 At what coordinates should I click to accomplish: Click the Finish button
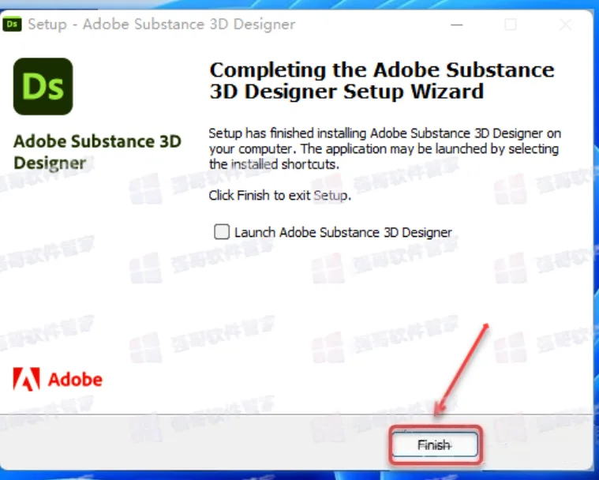pos(435,444)
